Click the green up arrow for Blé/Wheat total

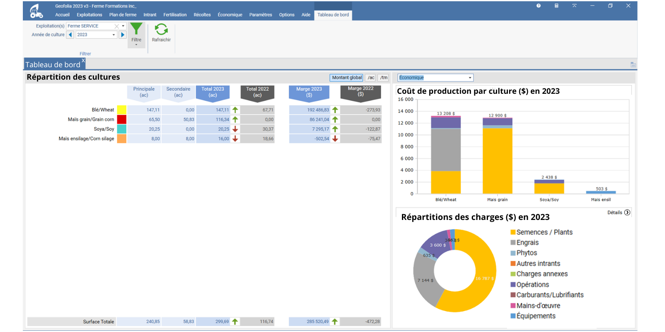tap(235, 110)
